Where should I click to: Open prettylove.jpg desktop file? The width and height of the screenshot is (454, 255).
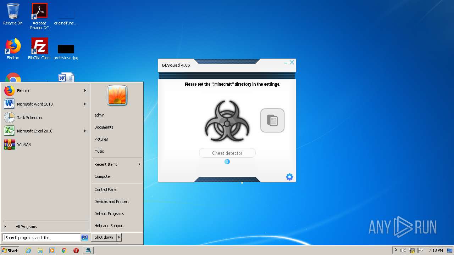coord(66,51)
